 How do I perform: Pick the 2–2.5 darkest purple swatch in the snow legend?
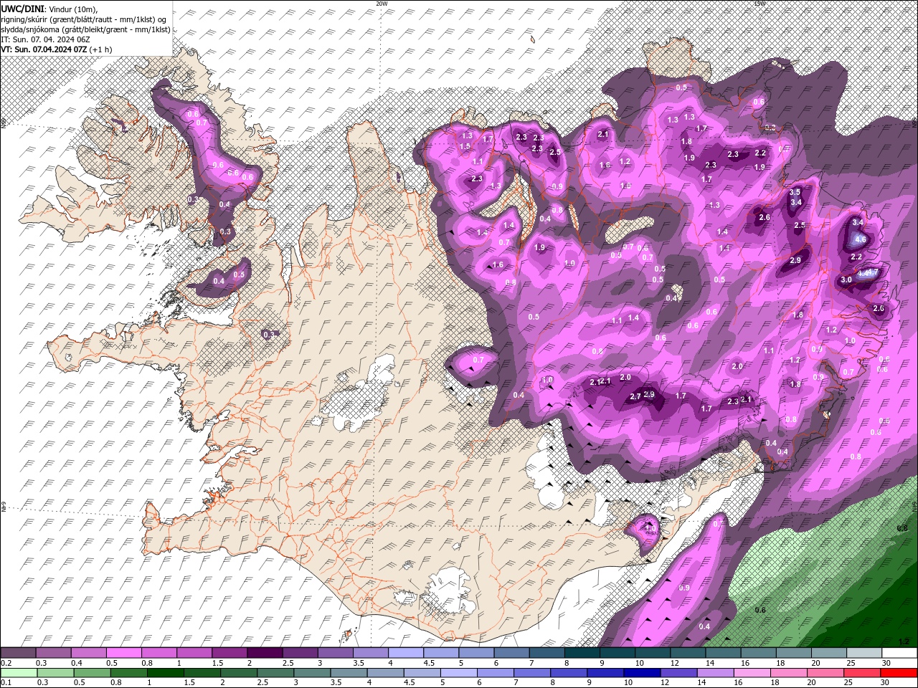[264, 653]
